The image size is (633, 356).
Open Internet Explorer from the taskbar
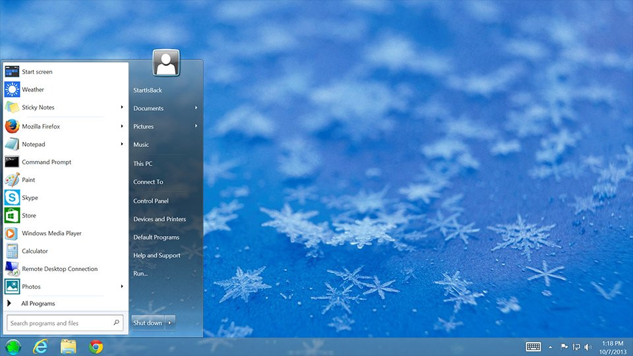point(40,347)
